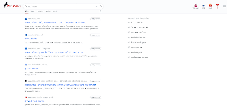Preview the news.walla.co.il category result
This screenshot has height=106, width=227.
click(96, 48)
